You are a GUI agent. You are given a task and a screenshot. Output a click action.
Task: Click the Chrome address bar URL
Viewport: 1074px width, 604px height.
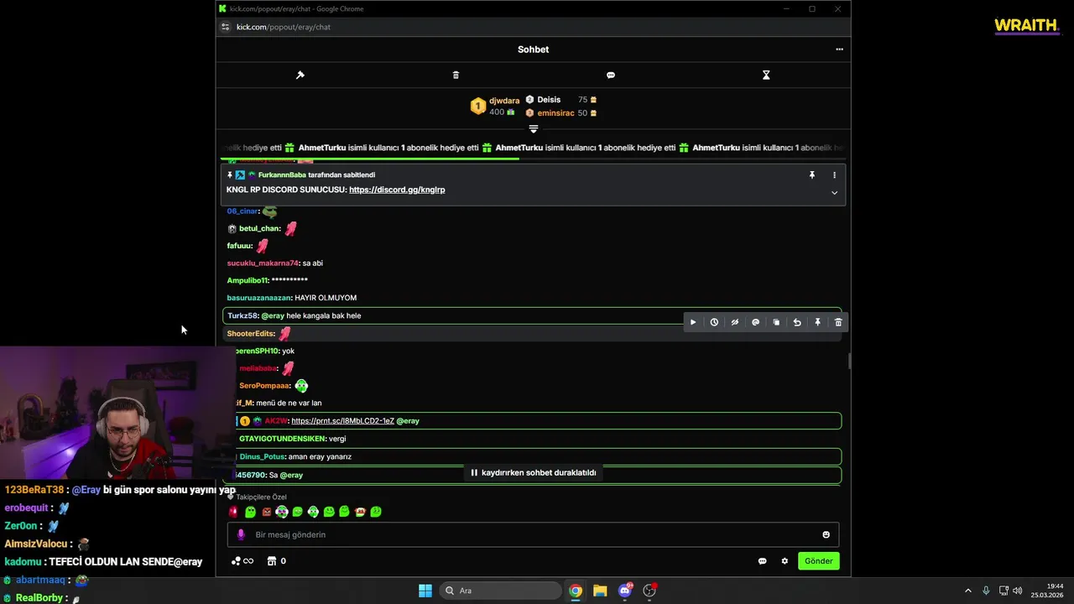(x=284, y=27)
